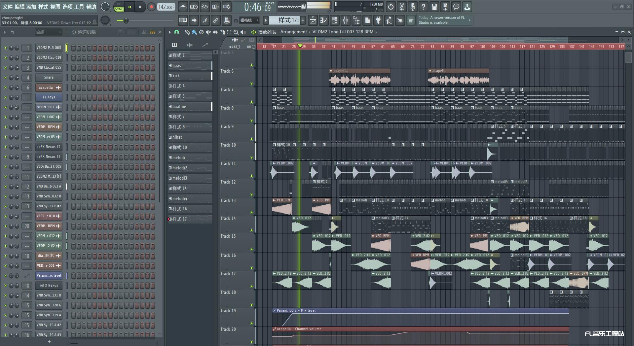This screenshot has width=634, height=346.
Task: Click the master pitch knob
Action: click(105, 20)
